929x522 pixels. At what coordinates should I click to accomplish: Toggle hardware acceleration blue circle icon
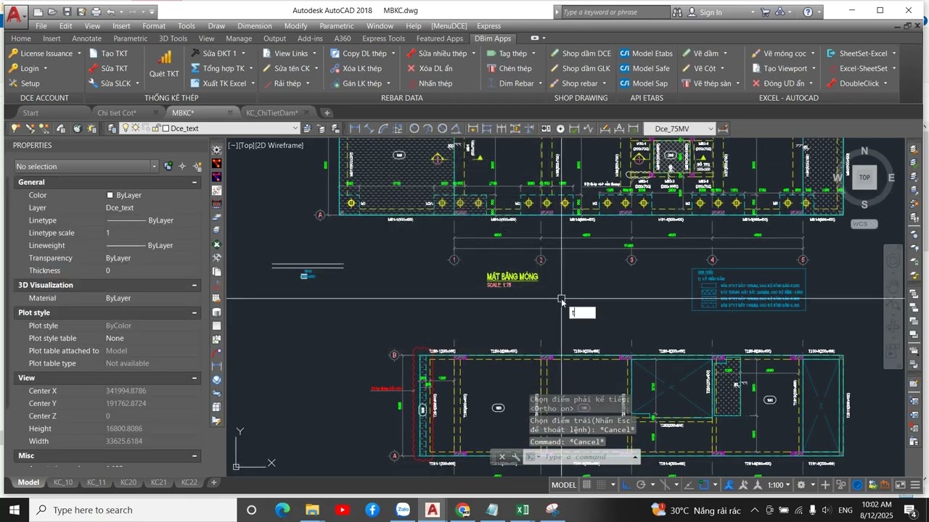pyautogui.click(x=858, y=485)
